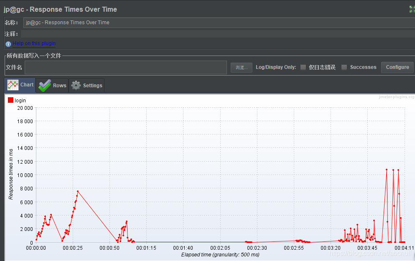Image resolution: width=415 pixels, height=261 pixels.
Task: Click the red login legend swatch
Action: click(x=10, y=100)
